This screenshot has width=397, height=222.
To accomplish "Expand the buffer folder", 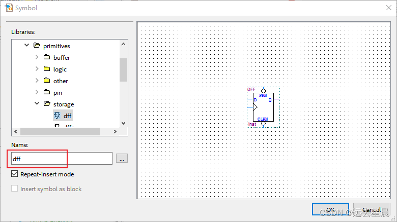I will pyautogui.click(x=37, y=57).
